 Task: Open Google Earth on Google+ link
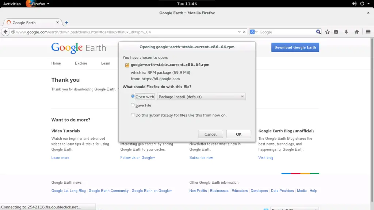pos(152,191)
